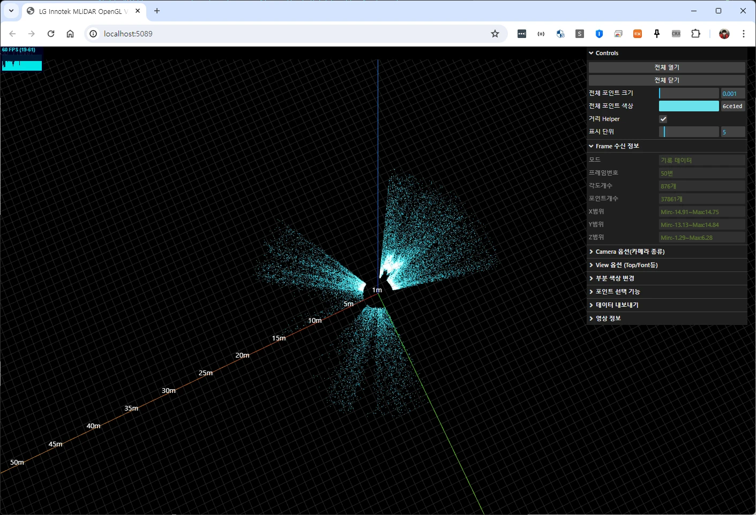
Task: Click the 1m distance label
Action: 377,290
